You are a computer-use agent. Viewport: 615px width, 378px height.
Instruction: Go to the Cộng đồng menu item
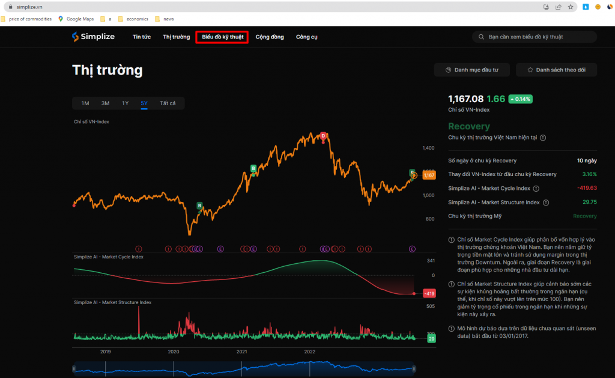point(270,37)
